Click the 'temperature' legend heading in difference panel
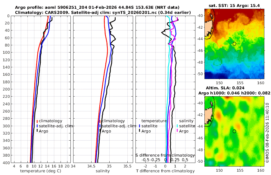Image resolution: width=271 pixels, height=175 pixels. 154,121
